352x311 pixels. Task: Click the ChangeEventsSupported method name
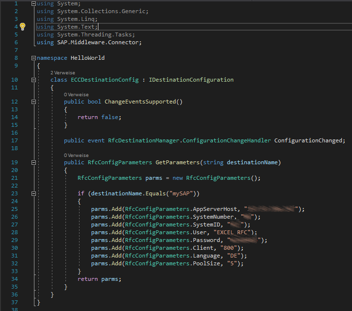[140, 102]
